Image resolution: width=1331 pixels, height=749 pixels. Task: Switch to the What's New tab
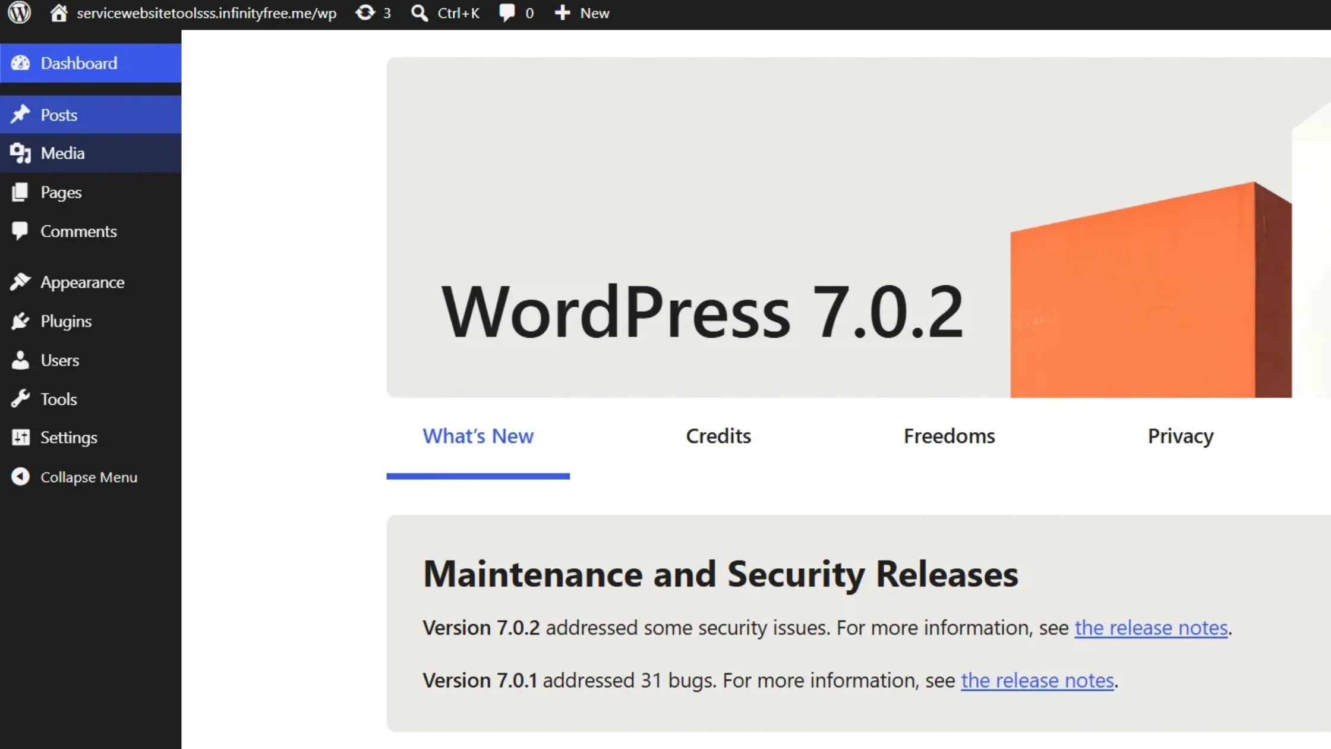(478, 436)
